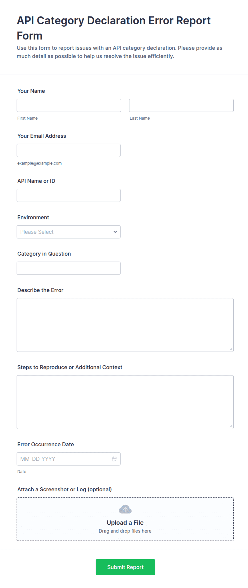248x588 pixels.
Task: Click the MM-DD-YYYY date input
Action: pos(69,459)
